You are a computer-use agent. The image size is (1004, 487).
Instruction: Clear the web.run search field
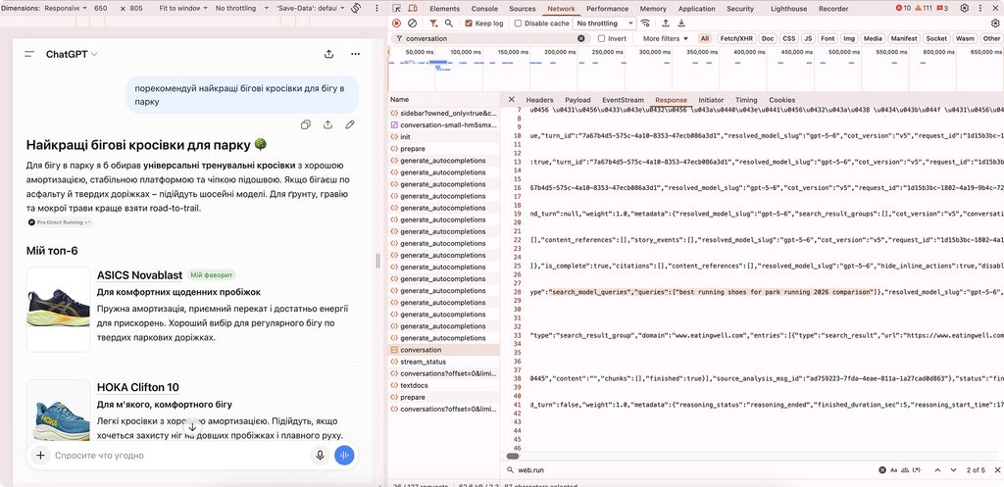(882, 470)
